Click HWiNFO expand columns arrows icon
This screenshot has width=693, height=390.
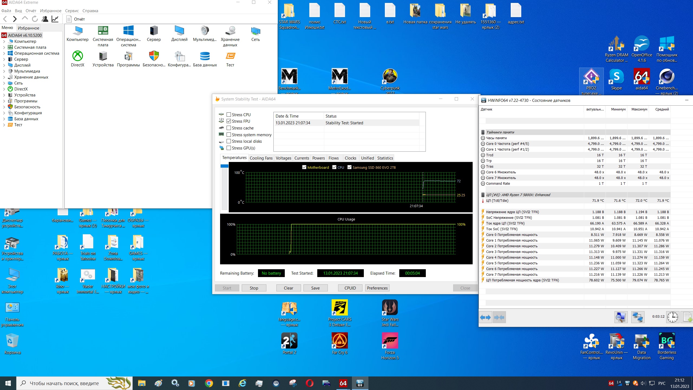click(x=485, y=317)
